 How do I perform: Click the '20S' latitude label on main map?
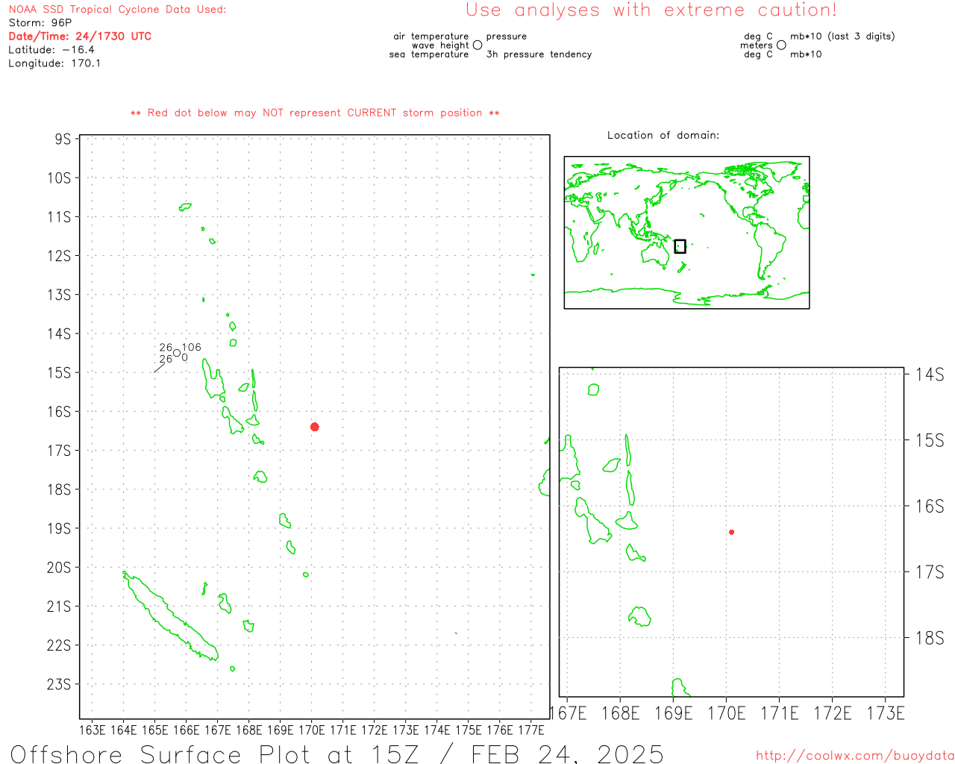coord(59,568)
